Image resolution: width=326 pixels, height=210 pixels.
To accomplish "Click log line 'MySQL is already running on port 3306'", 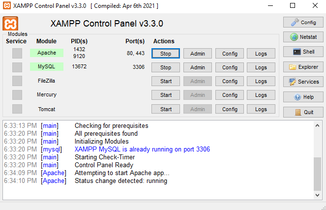I will [x=142, y=150].
